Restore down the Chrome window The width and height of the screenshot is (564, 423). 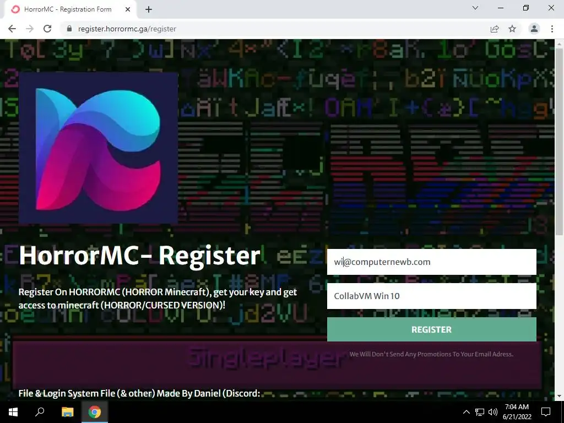tap(526, 8)
